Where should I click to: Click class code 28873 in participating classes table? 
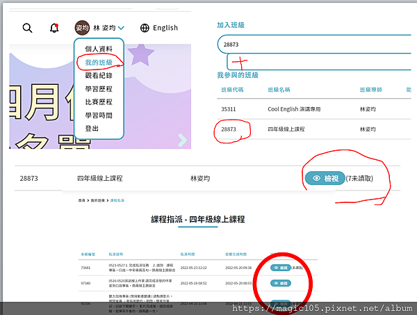pyautogui.click(x=229, y=129)
